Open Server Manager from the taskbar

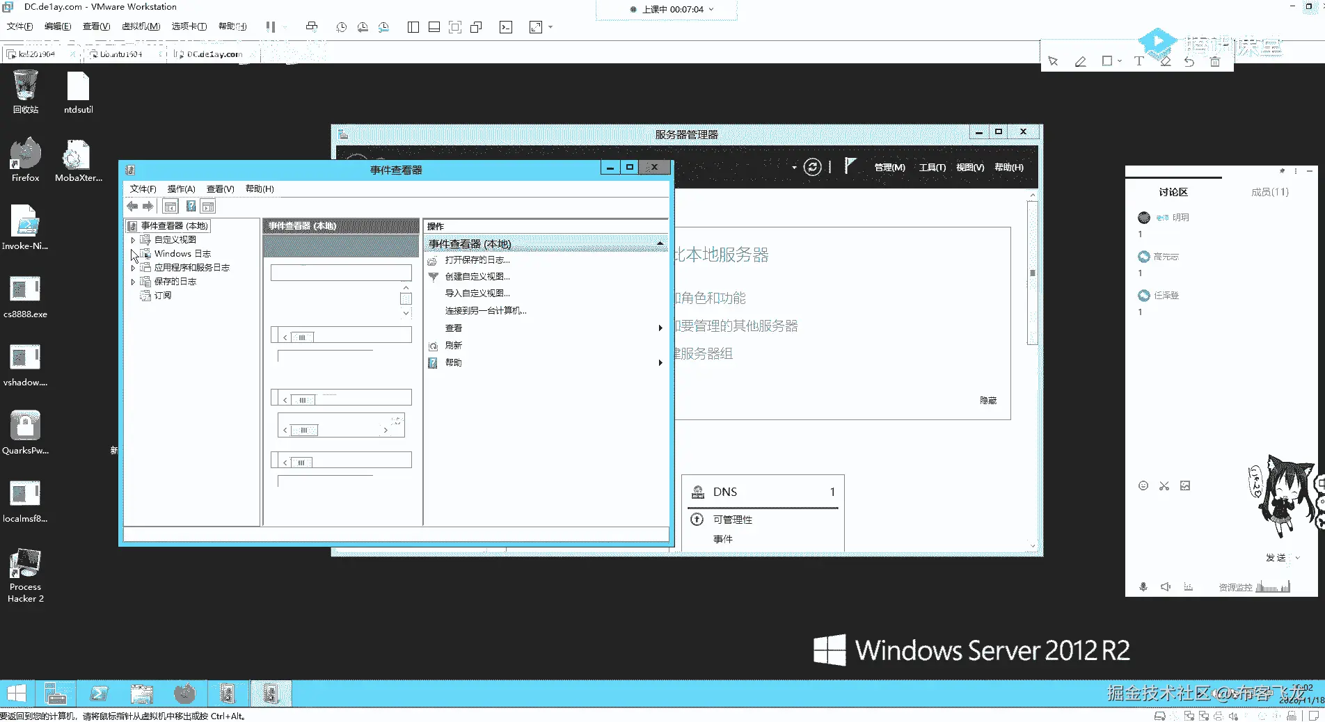[x=56, y=693]
